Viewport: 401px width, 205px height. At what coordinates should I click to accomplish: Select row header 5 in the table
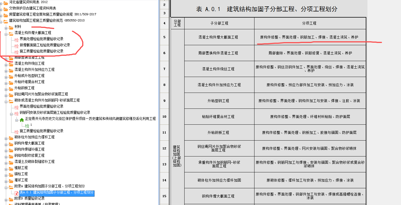164,37
